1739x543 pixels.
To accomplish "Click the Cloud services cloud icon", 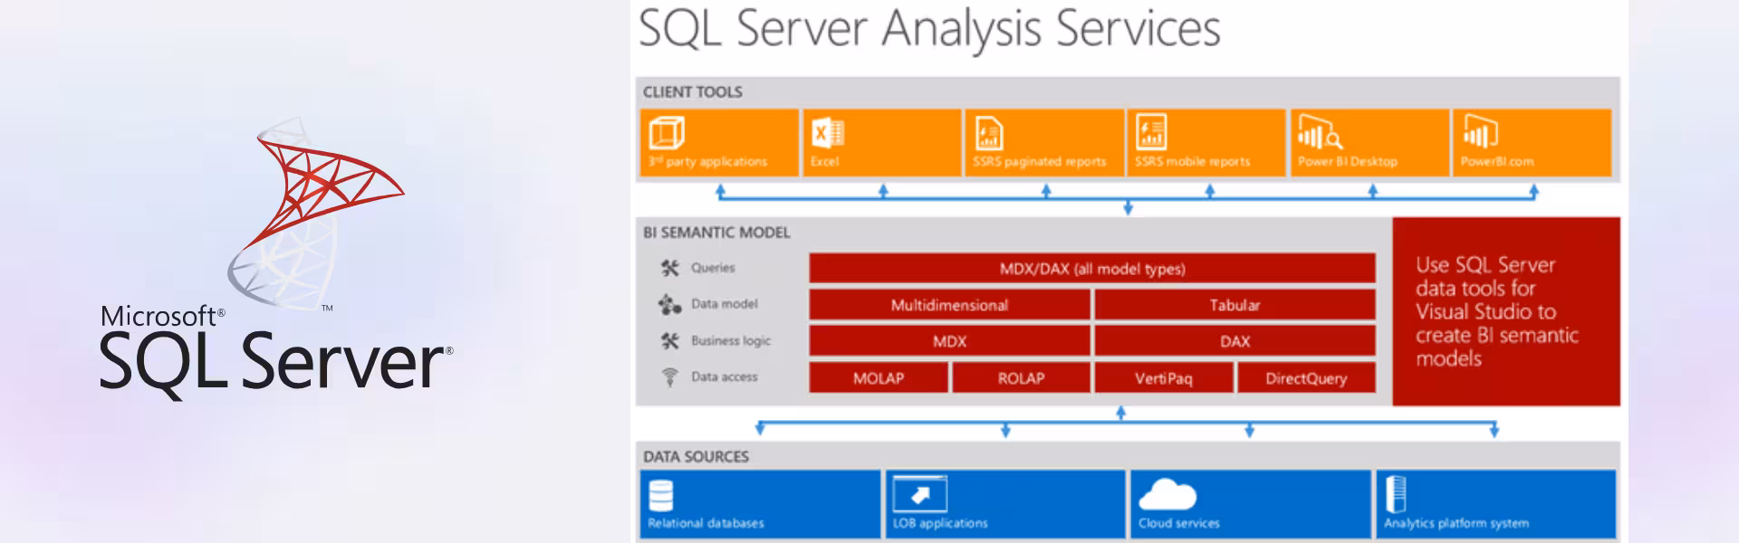I will point(1167,494).
